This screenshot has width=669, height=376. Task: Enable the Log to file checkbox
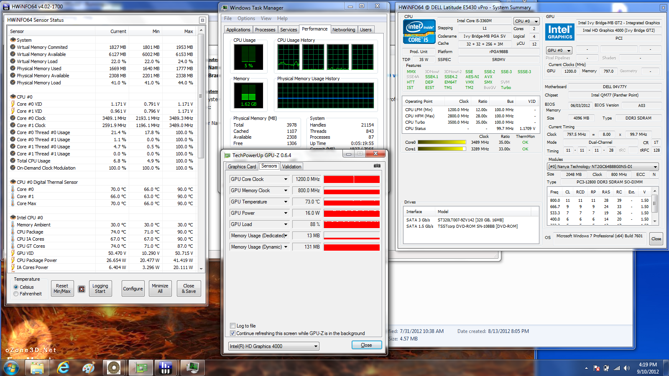click(233, 326)
